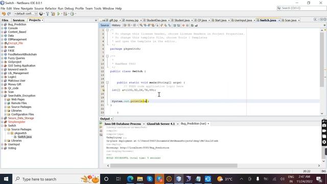Open the Debug Project dropdown arrow
This screenshot has height=184, width=327.
68,14
